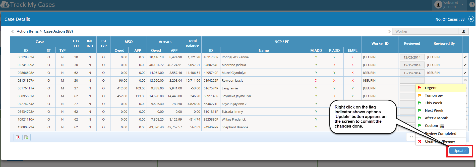Click the red X EMPL indicator for Rodriguez Giannie
This screenshot has width=476, height=167.
352,57
